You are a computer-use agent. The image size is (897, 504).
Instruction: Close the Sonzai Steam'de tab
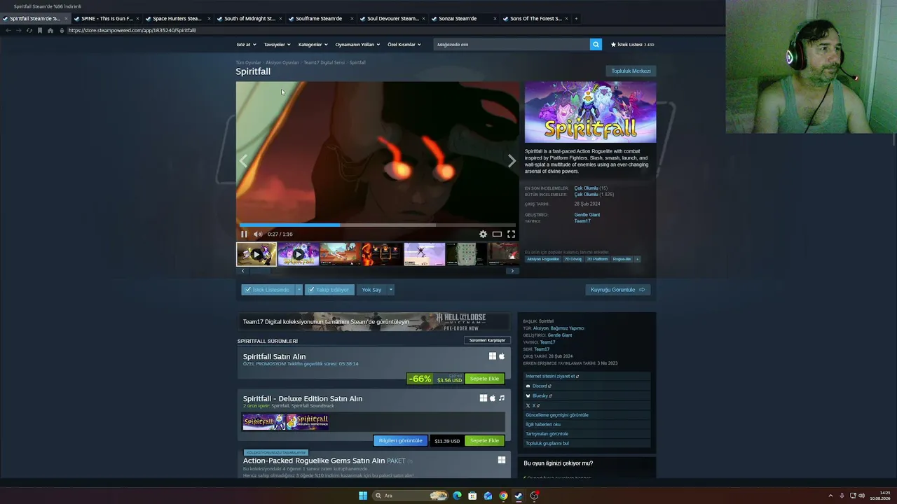tap(495, 18)
